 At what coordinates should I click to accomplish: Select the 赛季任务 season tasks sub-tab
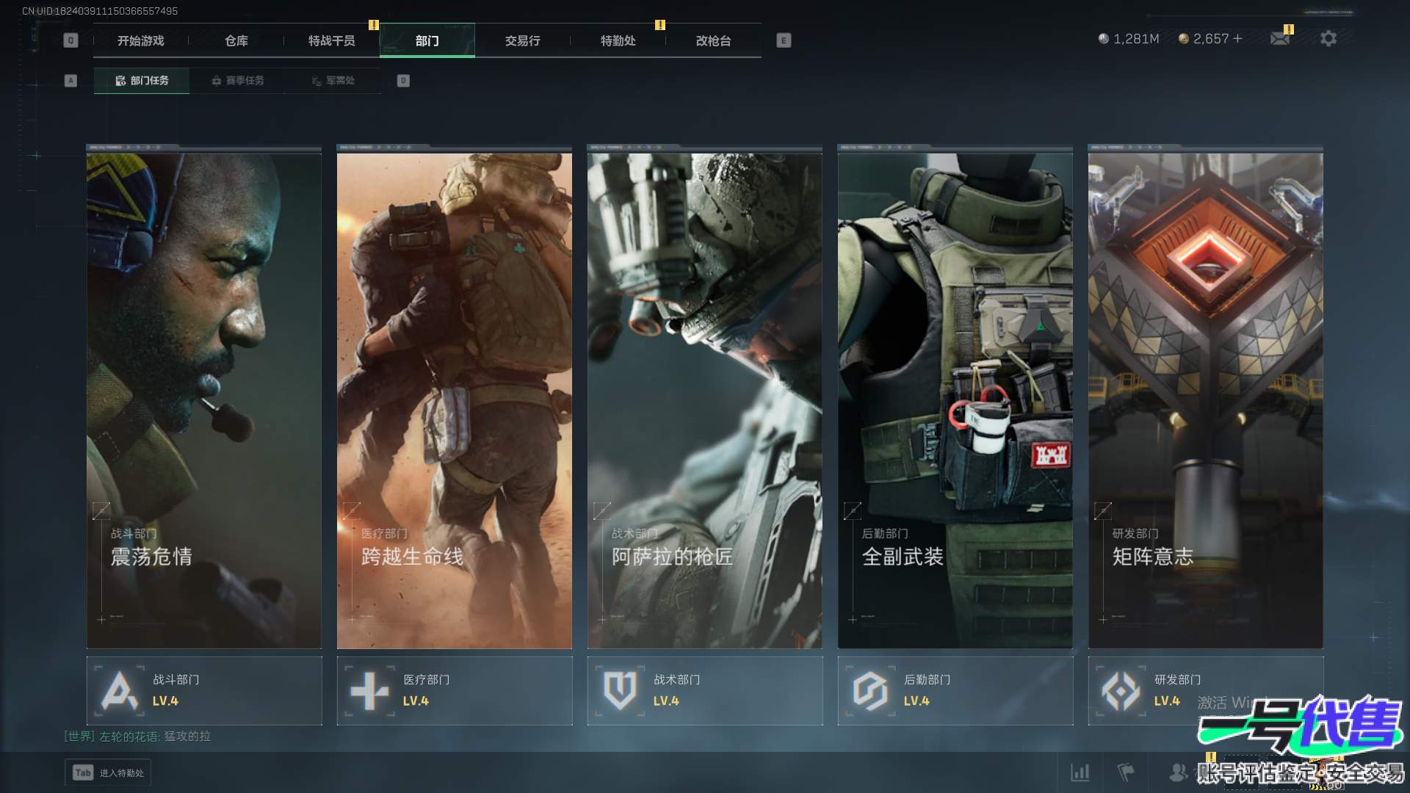point(237,81)
